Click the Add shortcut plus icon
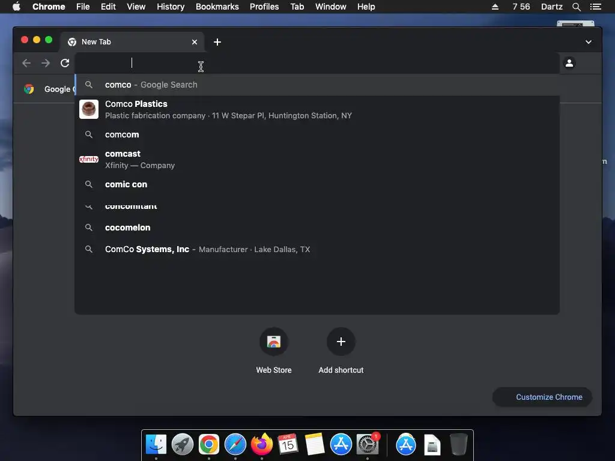Screen dimensions: 615x461 [341, 342]
